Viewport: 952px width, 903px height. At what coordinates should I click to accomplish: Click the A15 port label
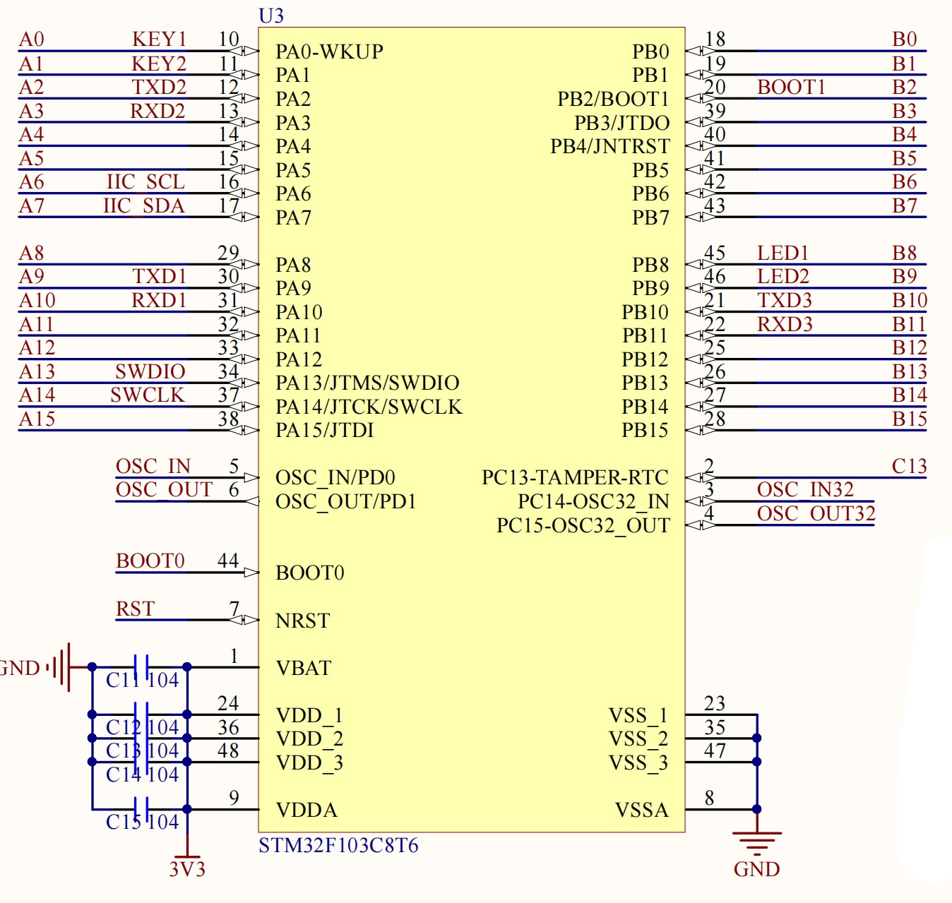(x=37, y=419)
